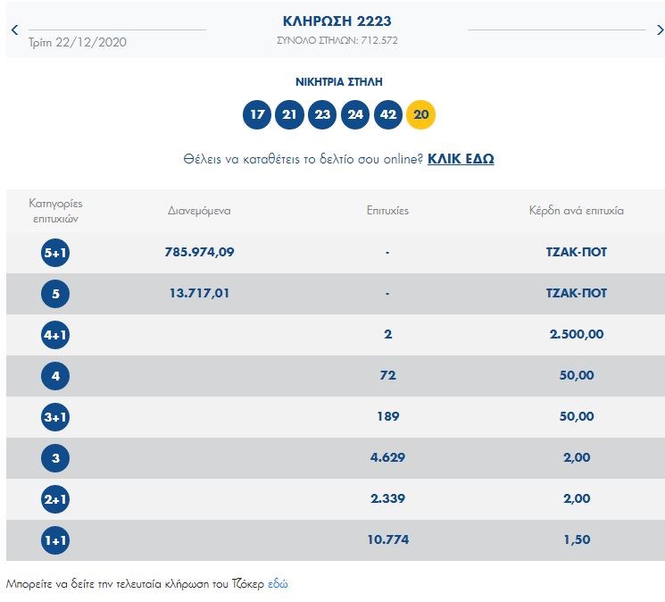Open the ΚΛΙΚ ΕΔΩ online ticket link
The width and height of the screenshot is (665, 602).
click(x=461, y=159)
